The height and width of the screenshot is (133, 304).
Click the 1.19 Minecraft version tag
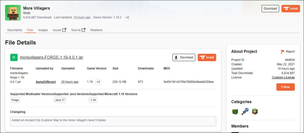coord(93,100)
